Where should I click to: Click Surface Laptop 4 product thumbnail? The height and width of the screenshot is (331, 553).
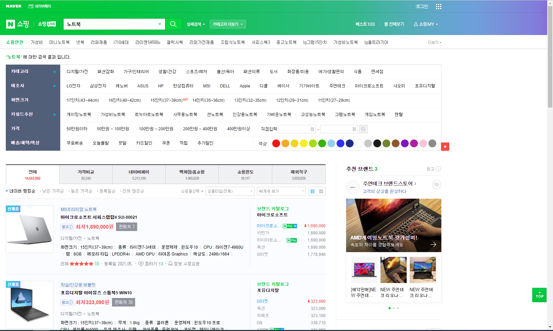pos(30,229)
